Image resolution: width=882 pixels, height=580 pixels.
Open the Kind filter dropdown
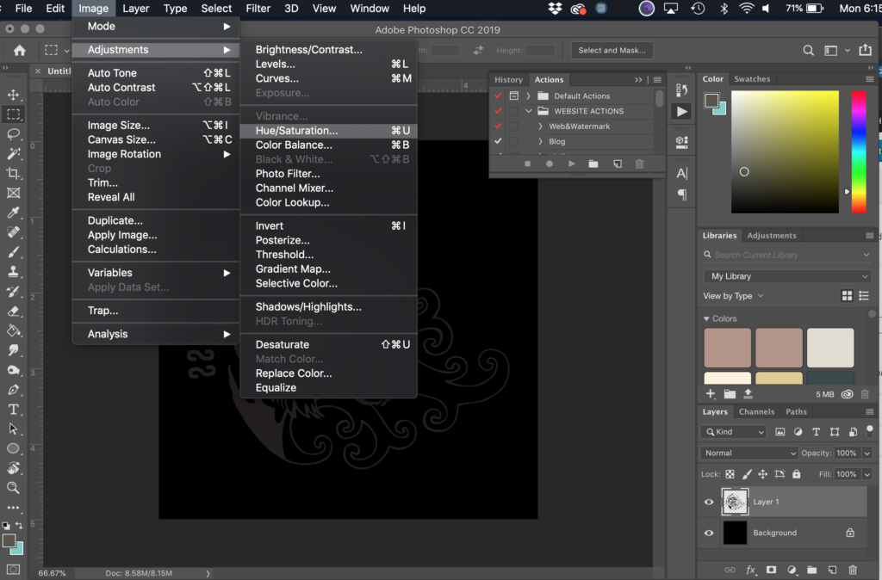tap(734, 432)
